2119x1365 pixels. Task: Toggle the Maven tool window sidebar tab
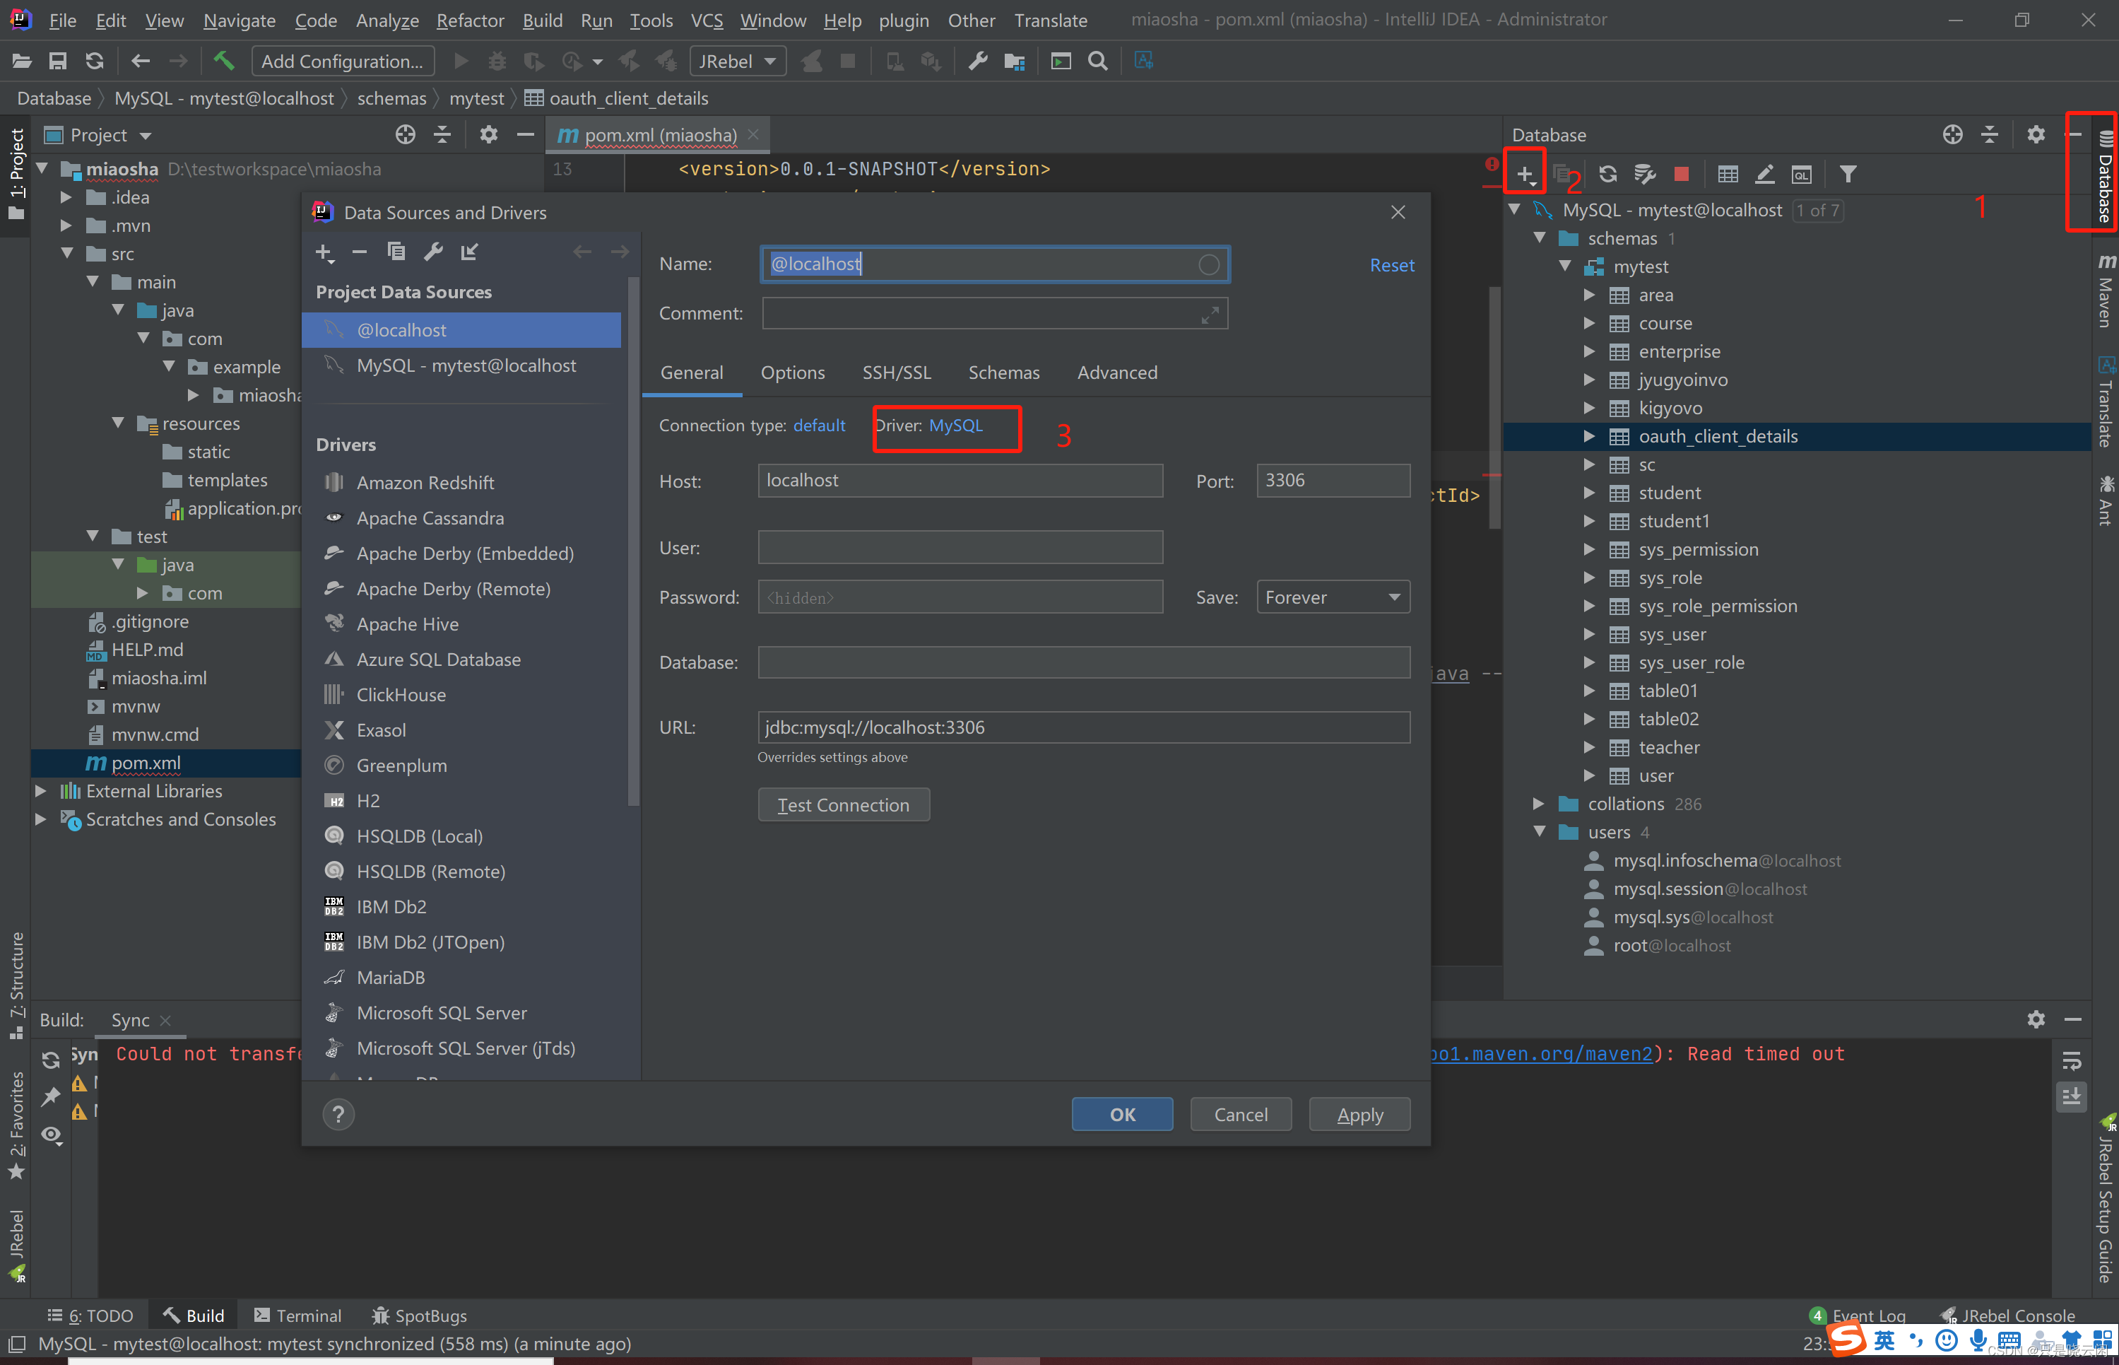coord(2105,291)
